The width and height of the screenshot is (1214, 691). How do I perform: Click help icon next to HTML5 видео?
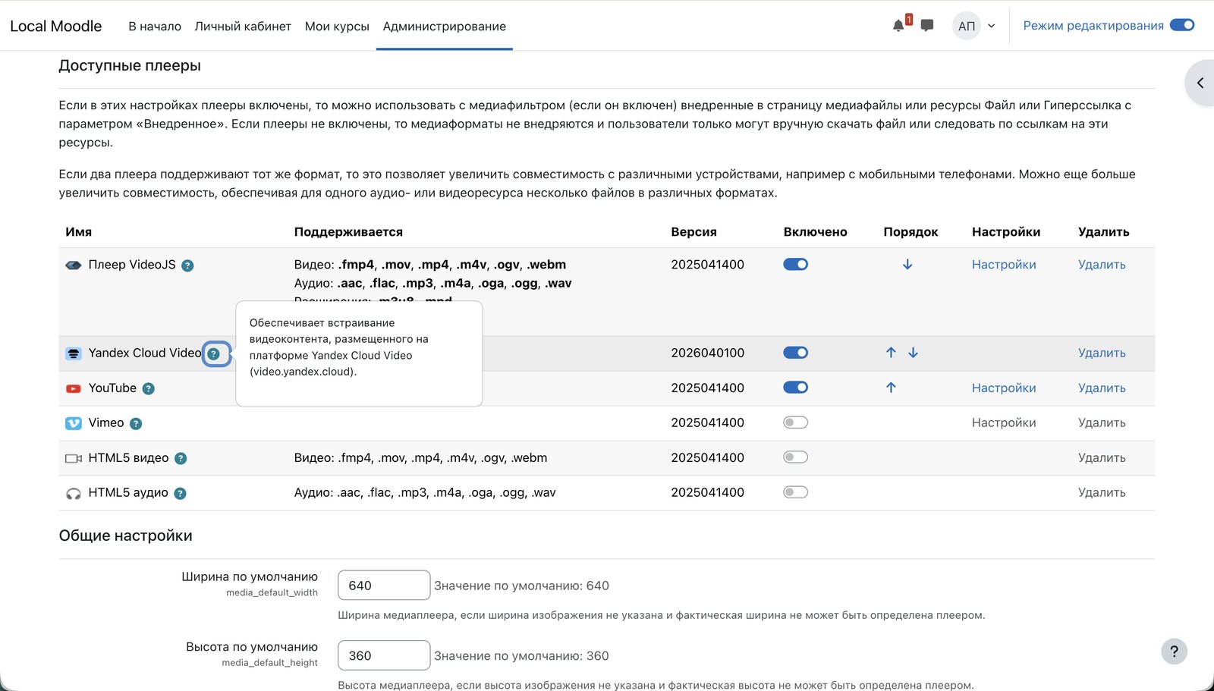click(x=181, y=458)
